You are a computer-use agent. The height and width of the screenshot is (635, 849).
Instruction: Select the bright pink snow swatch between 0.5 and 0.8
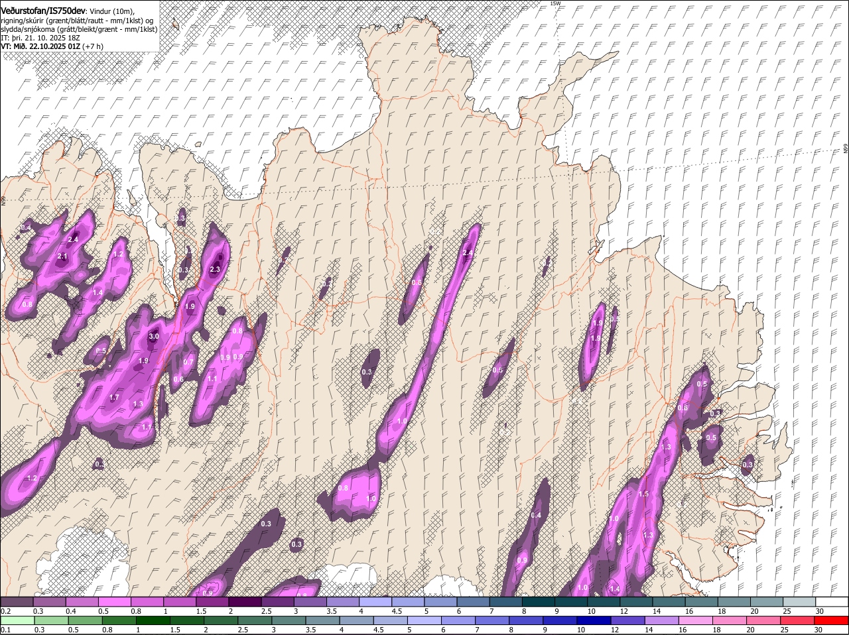point(114,602)
